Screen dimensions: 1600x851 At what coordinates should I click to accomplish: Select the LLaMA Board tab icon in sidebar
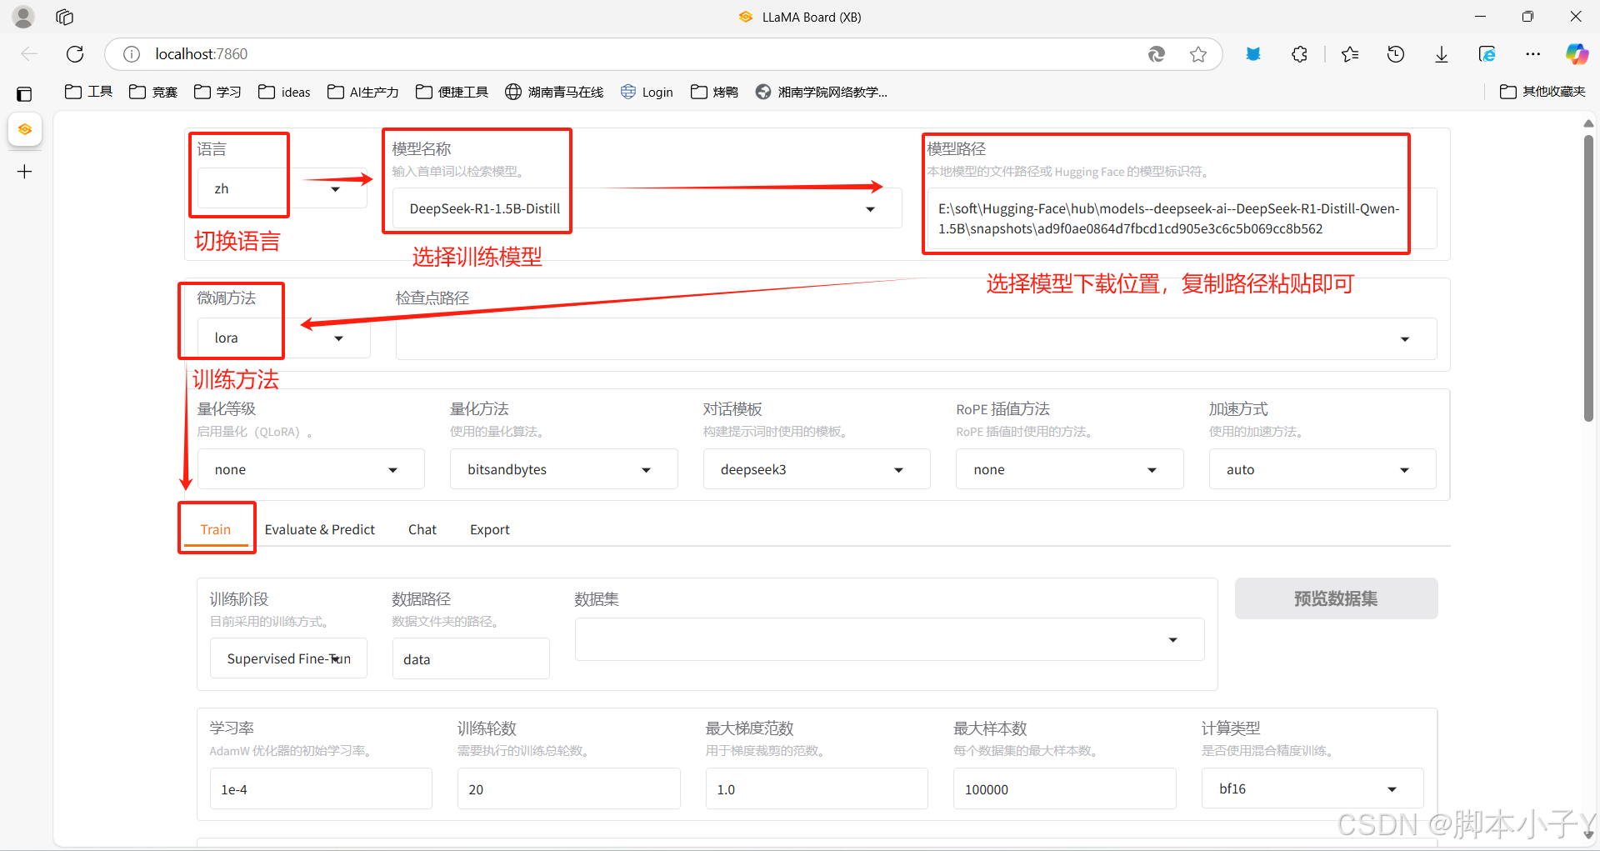[x=25, y=129]
